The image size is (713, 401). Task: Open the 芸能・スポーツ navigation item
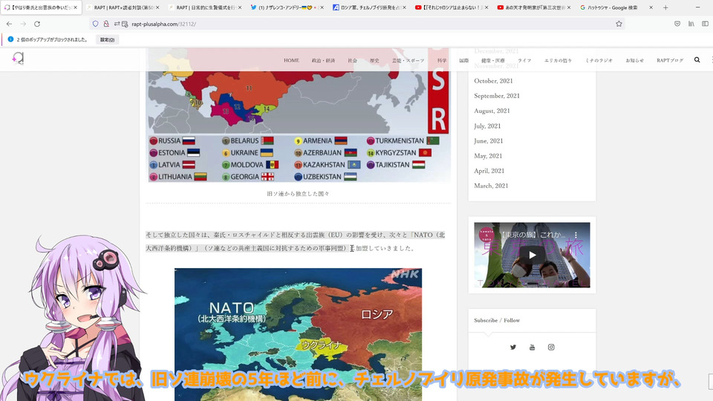point(408,60)
